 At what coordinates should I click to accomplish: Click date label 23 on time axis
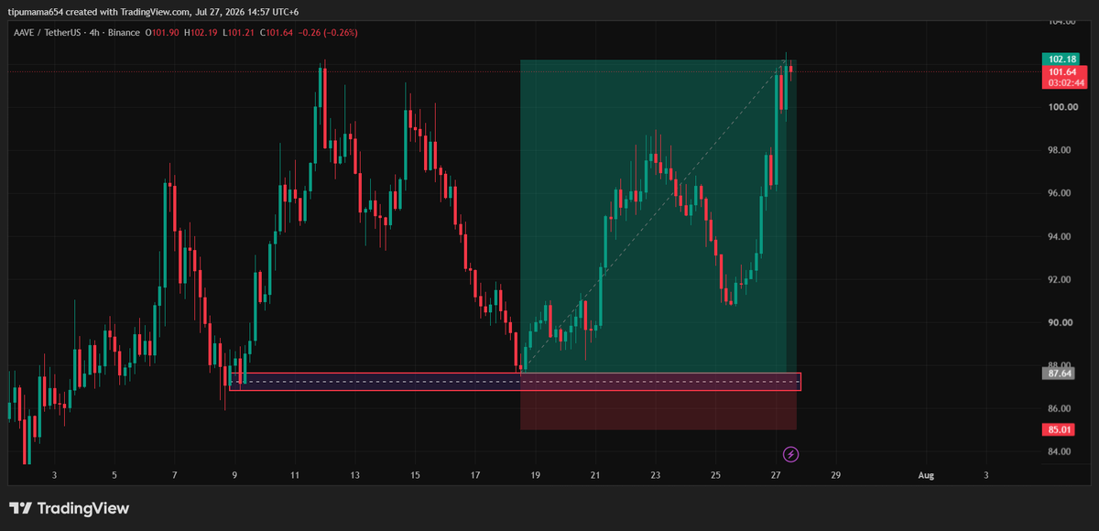[656, 475]
